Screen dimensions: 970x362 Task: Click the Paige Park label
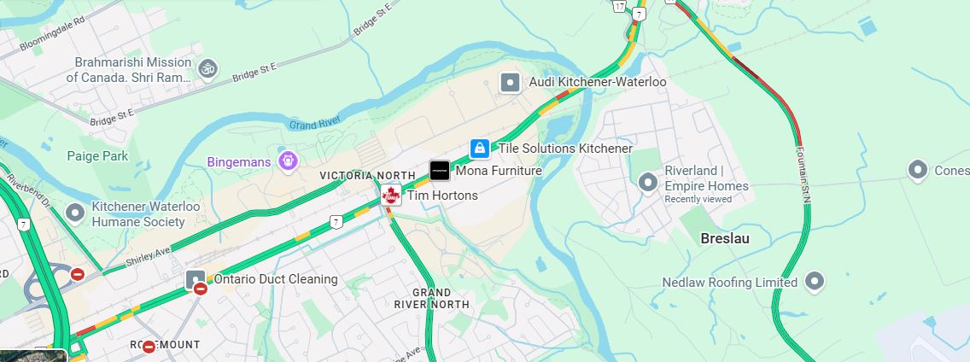coord(97,156)
